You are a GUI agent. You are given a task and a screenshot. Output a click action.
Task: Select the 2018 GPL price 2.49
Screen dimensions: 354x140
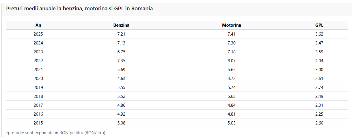(x=319, y=96)
